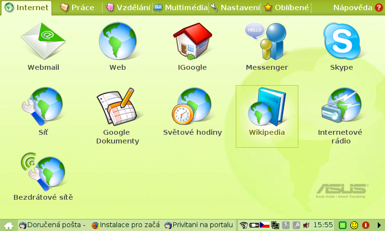Launch the Web browser globe icon
Screen dimensions: 385x231
click(x=117, y=41)
